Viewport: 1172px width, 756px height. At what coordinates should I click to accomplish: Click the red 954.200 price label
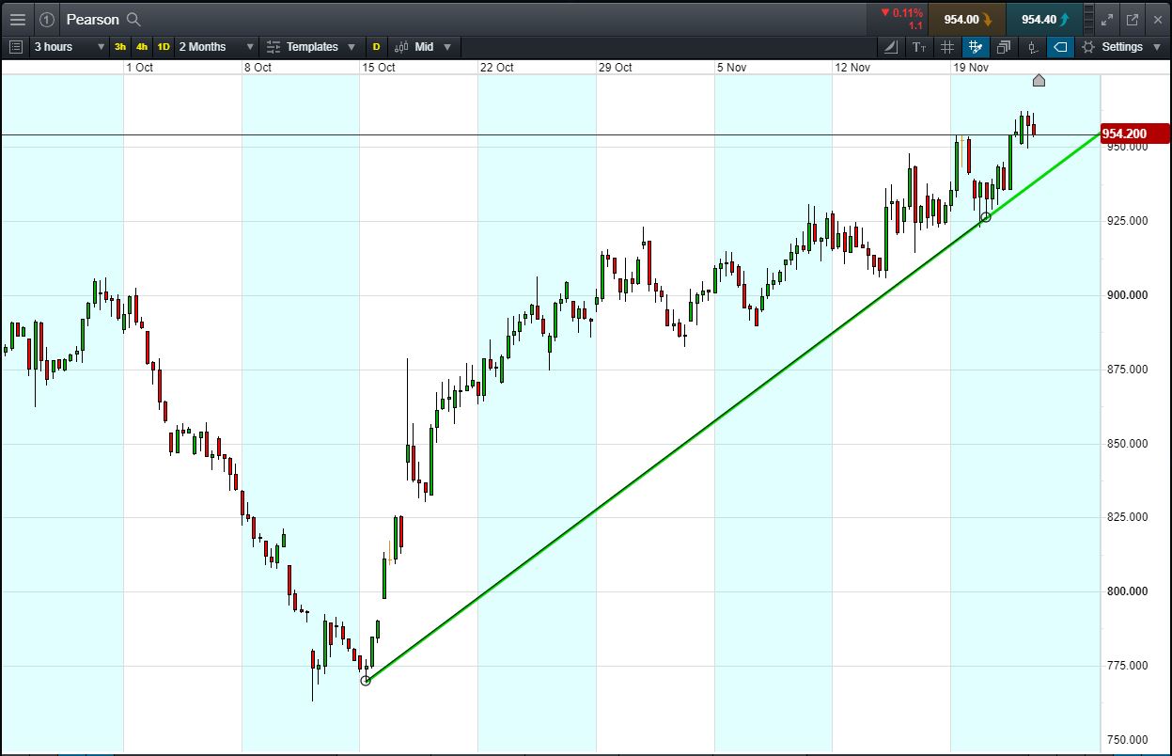[x=1133, y=134]
